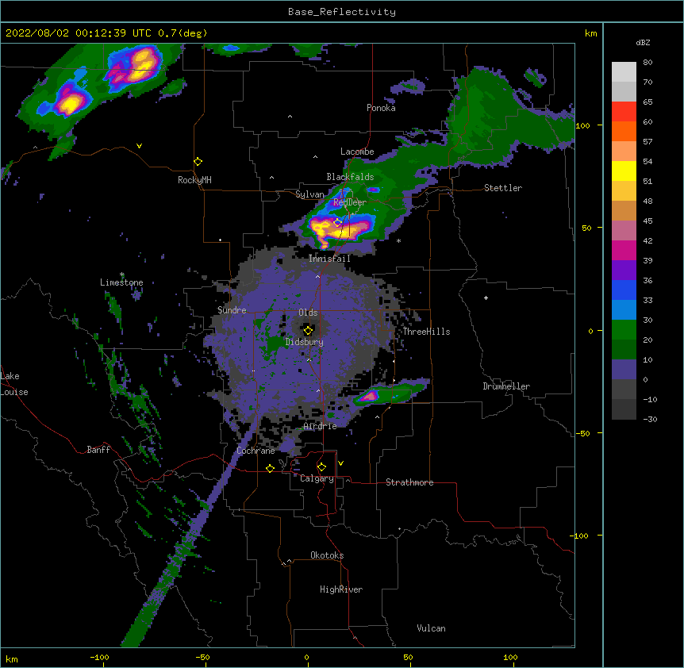
Task: Click the dBZ legend heading
Action: (x=643, y=43)
